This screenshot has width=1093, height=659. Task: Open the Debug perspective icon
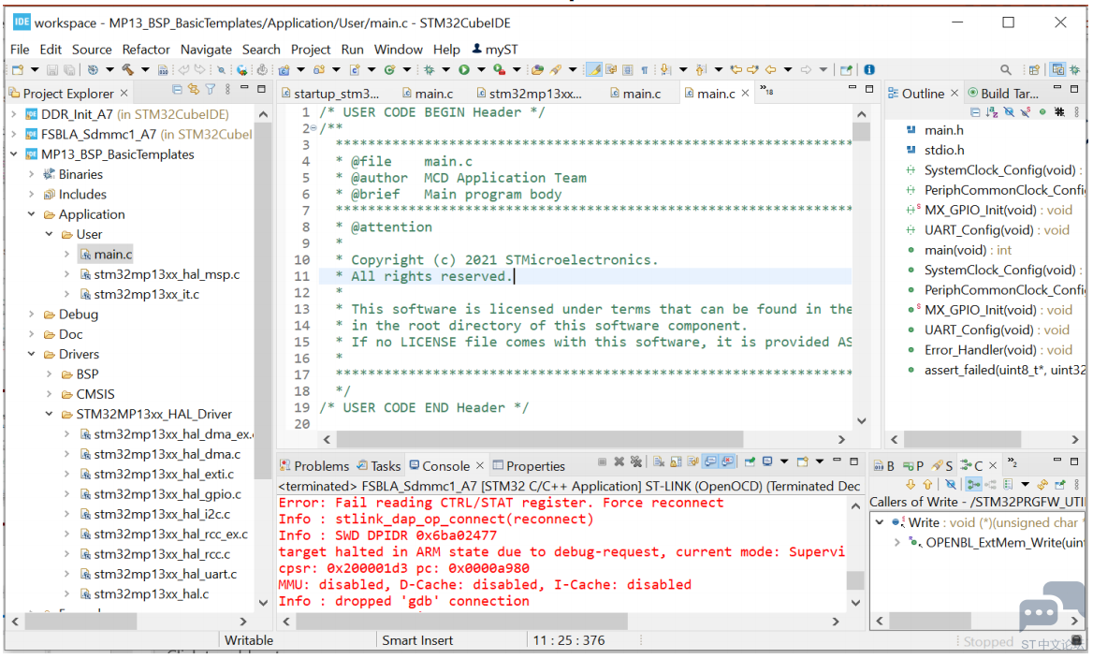click(x=1075, y=69)
